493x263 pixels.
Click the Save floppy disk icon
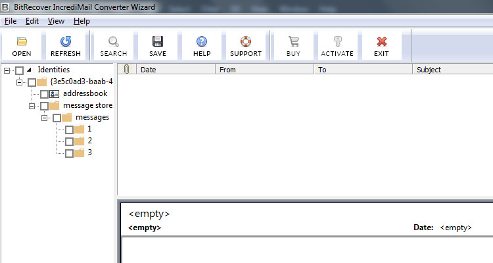pyautogui.click(x=158, y=41)
